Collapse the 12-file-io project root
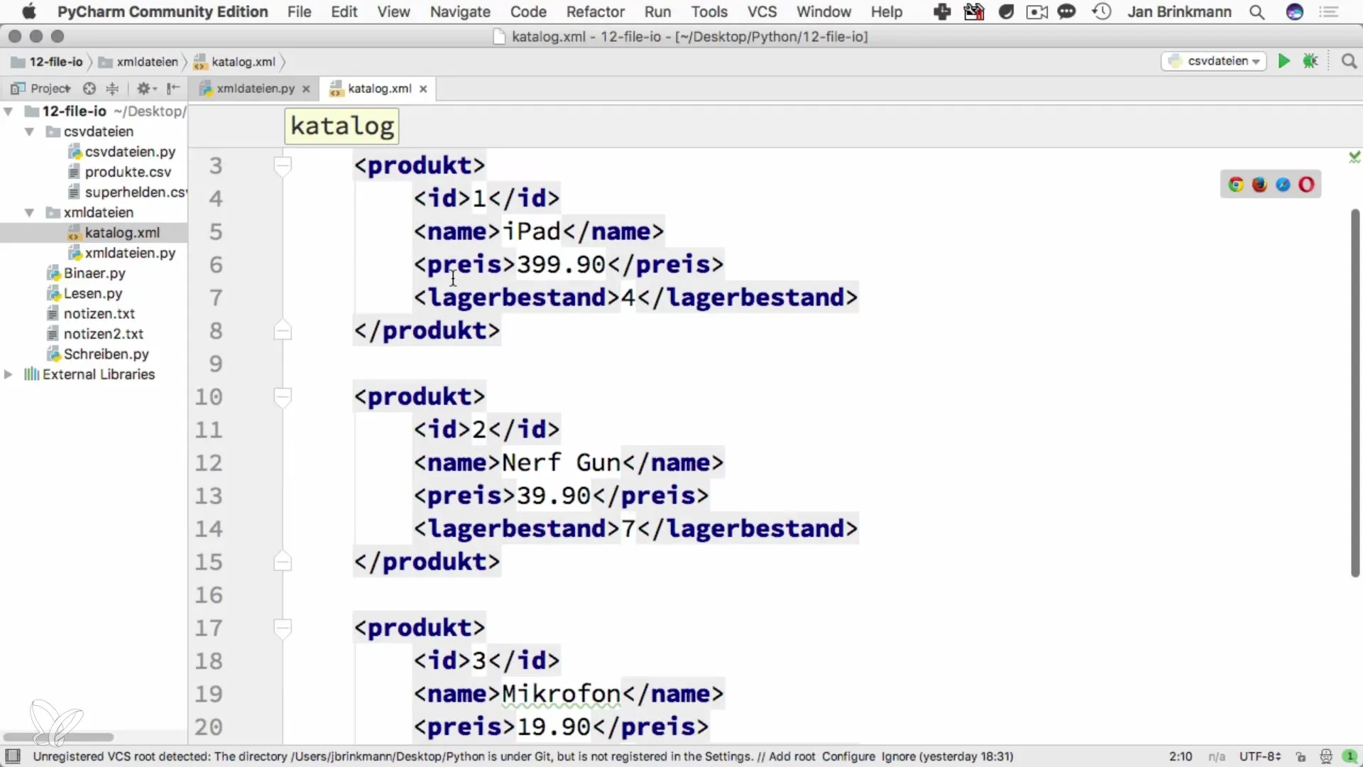 [9, 111]
